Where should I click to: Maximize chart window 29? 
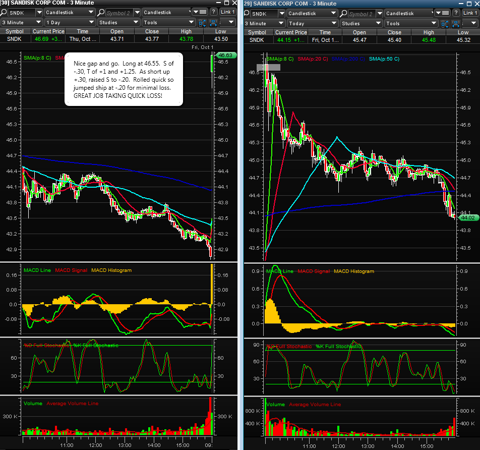coord(469,4)
